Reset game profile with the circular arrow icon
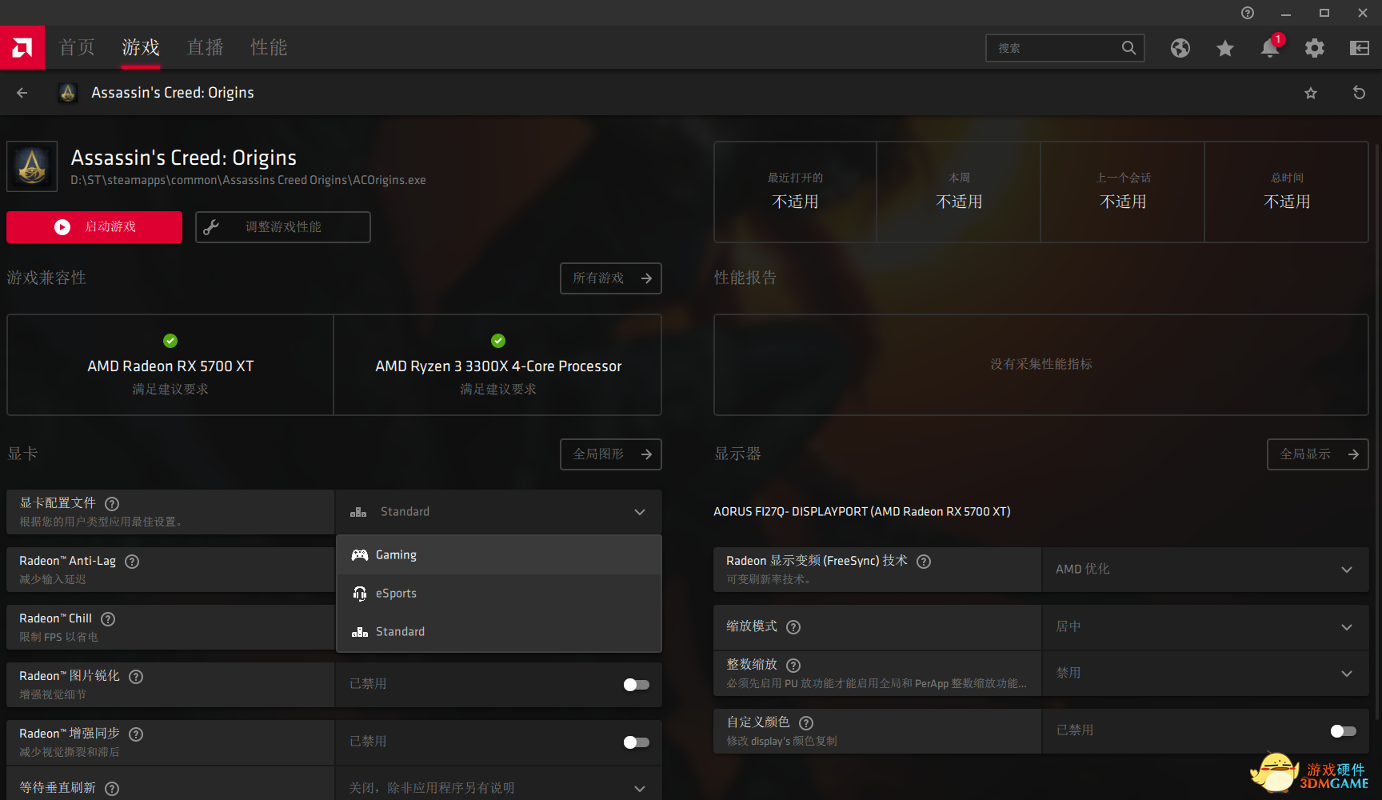 coord(1359,93)
